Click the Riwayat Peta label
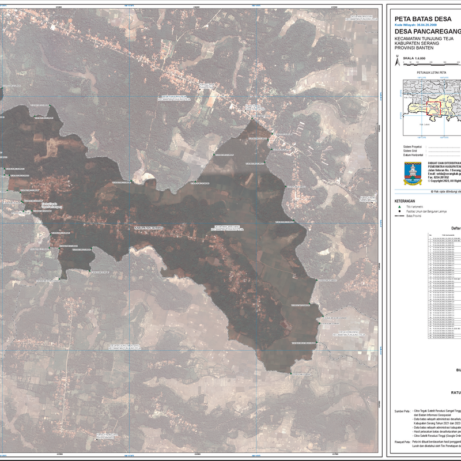 pyautogui.click(x=402, y=441)
